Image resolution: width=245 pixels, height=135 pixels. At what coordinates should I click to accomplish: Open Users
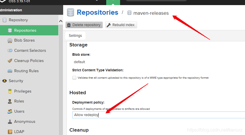click(19, 112)
